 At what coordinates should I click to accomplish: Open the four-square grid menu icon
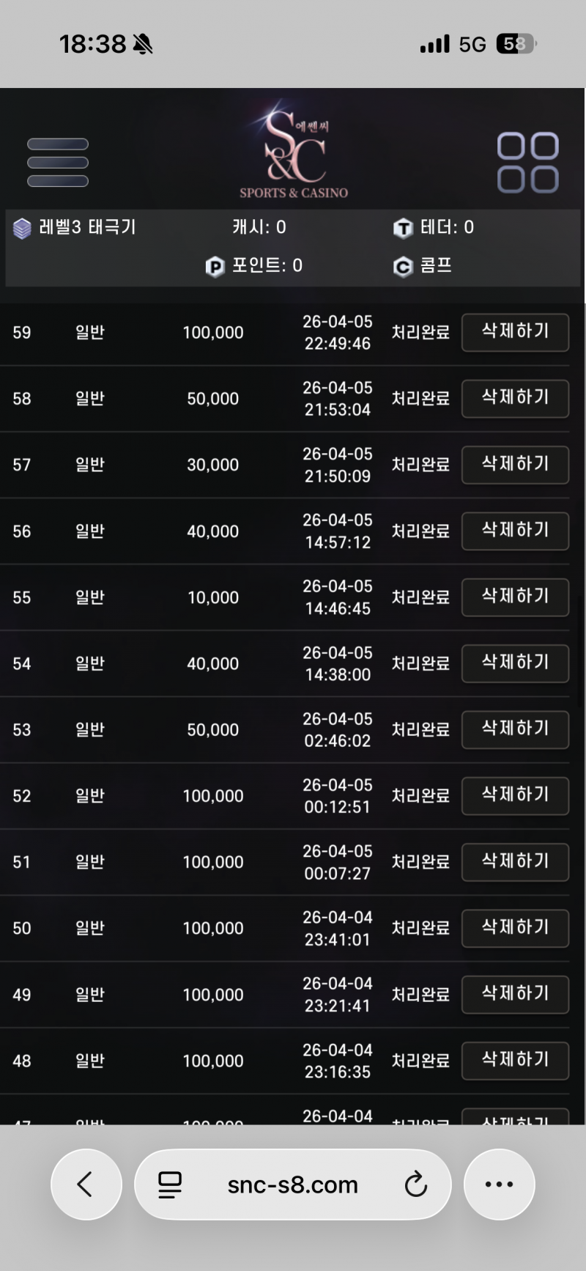point(527,162)
